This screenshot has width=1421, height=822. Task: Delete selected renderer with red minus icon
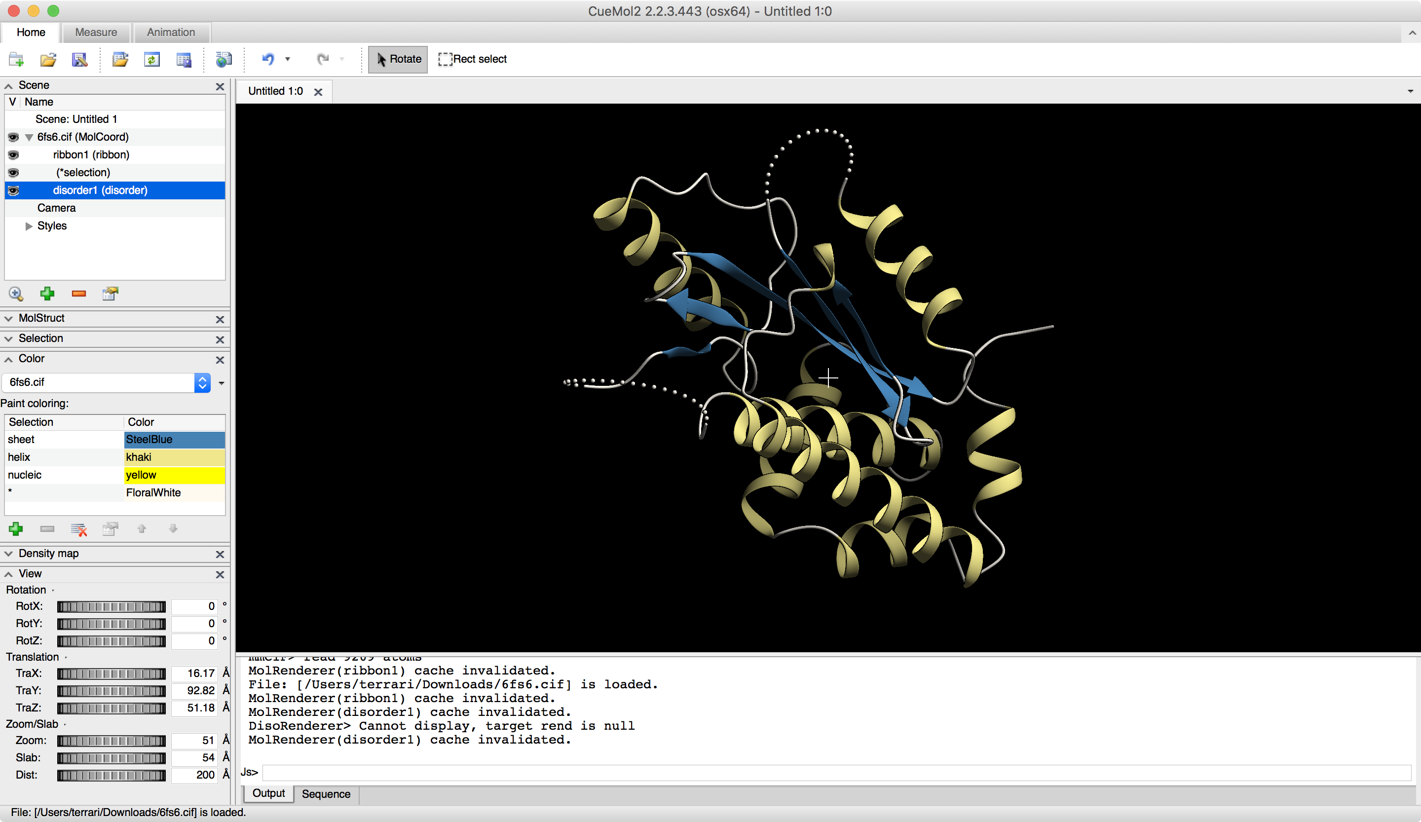tap(78, 294)
